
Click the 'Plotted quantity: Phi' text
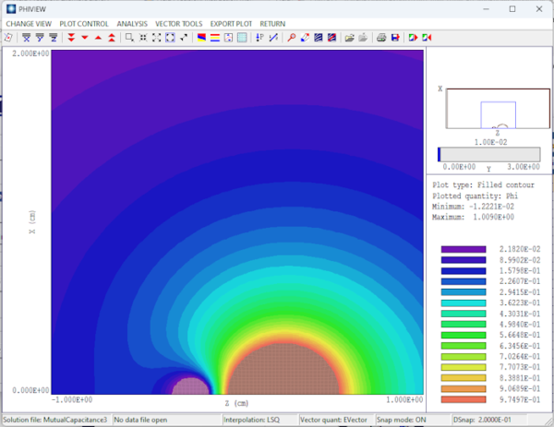pos(476,196)
